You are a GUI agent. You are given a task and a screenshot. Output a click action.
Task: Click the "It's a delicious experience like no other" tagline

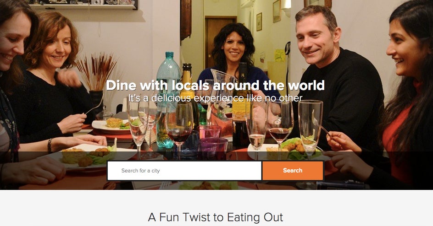(x=215, y=98)
